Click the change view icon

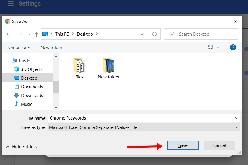[210, 47]
